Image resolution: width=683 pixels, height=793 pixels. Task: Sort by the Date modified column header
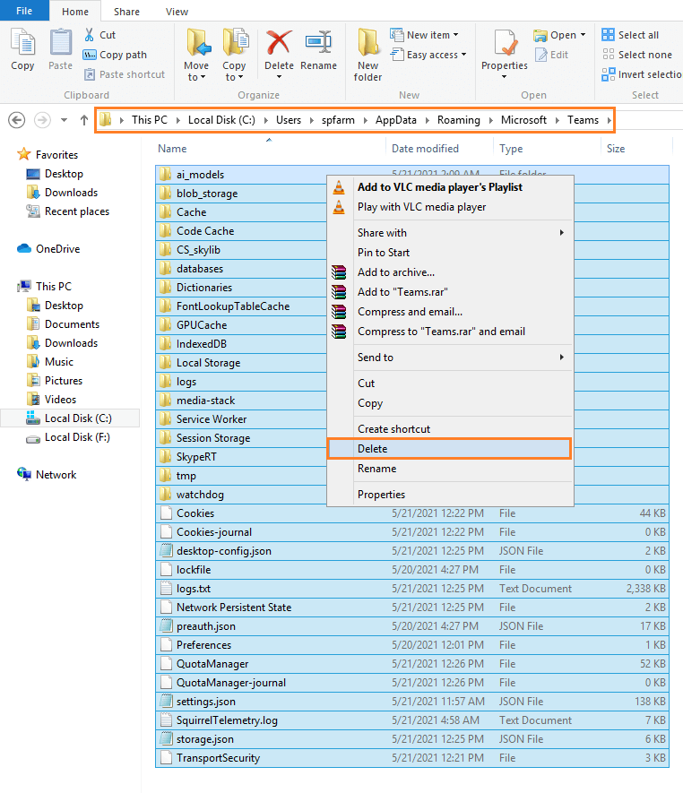(x=425, y=149)
